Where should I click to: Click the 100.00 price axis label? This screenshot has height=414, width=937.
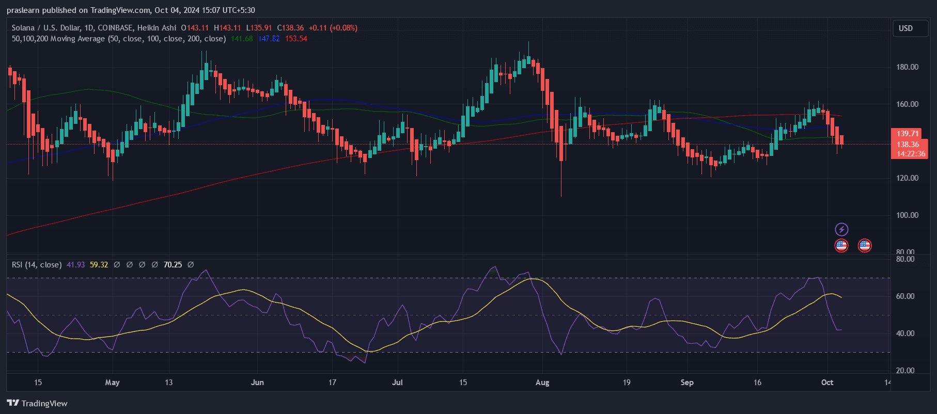click(x=908, y=215)
